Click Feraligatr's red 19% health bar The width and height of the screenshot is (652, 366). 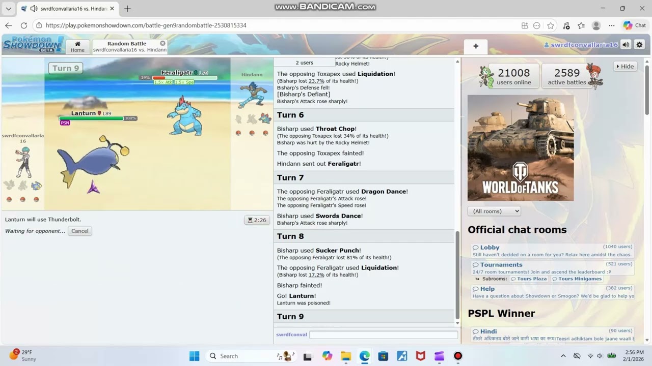(x=184, y=78)
